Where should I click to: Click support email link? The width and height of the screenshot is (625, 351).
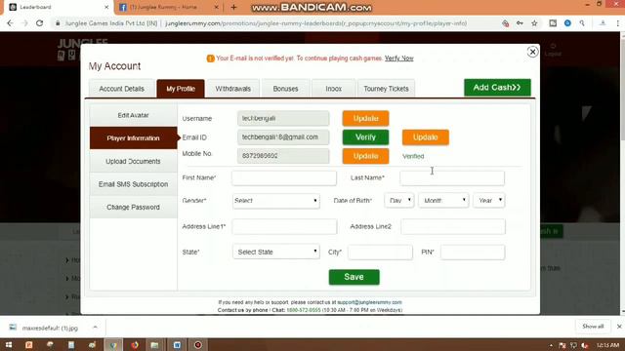pyautogui.click(x=369, y=302)
